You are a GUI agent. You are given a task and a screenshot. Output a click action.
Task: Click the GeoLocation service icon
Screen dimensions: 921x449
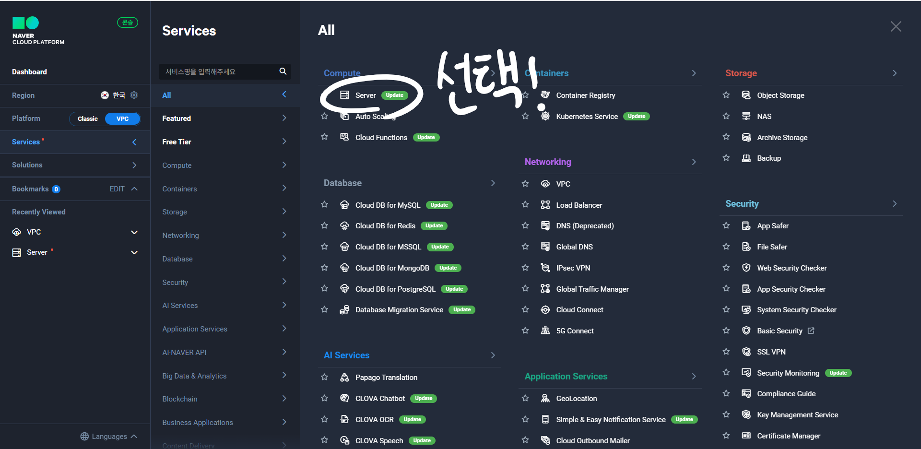[x=545, y=398]
